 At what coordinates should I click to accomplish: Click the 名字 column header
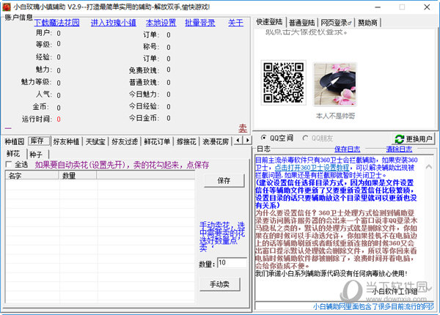[x=32, y=175]
